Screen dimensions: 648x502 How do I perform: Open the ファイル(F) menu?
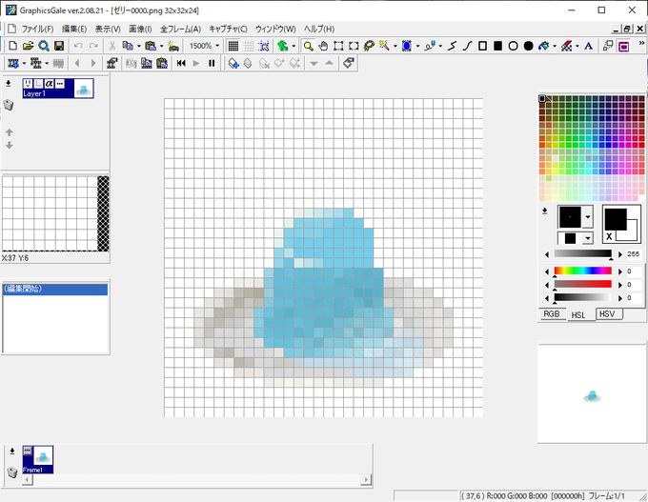click(37, 29)
